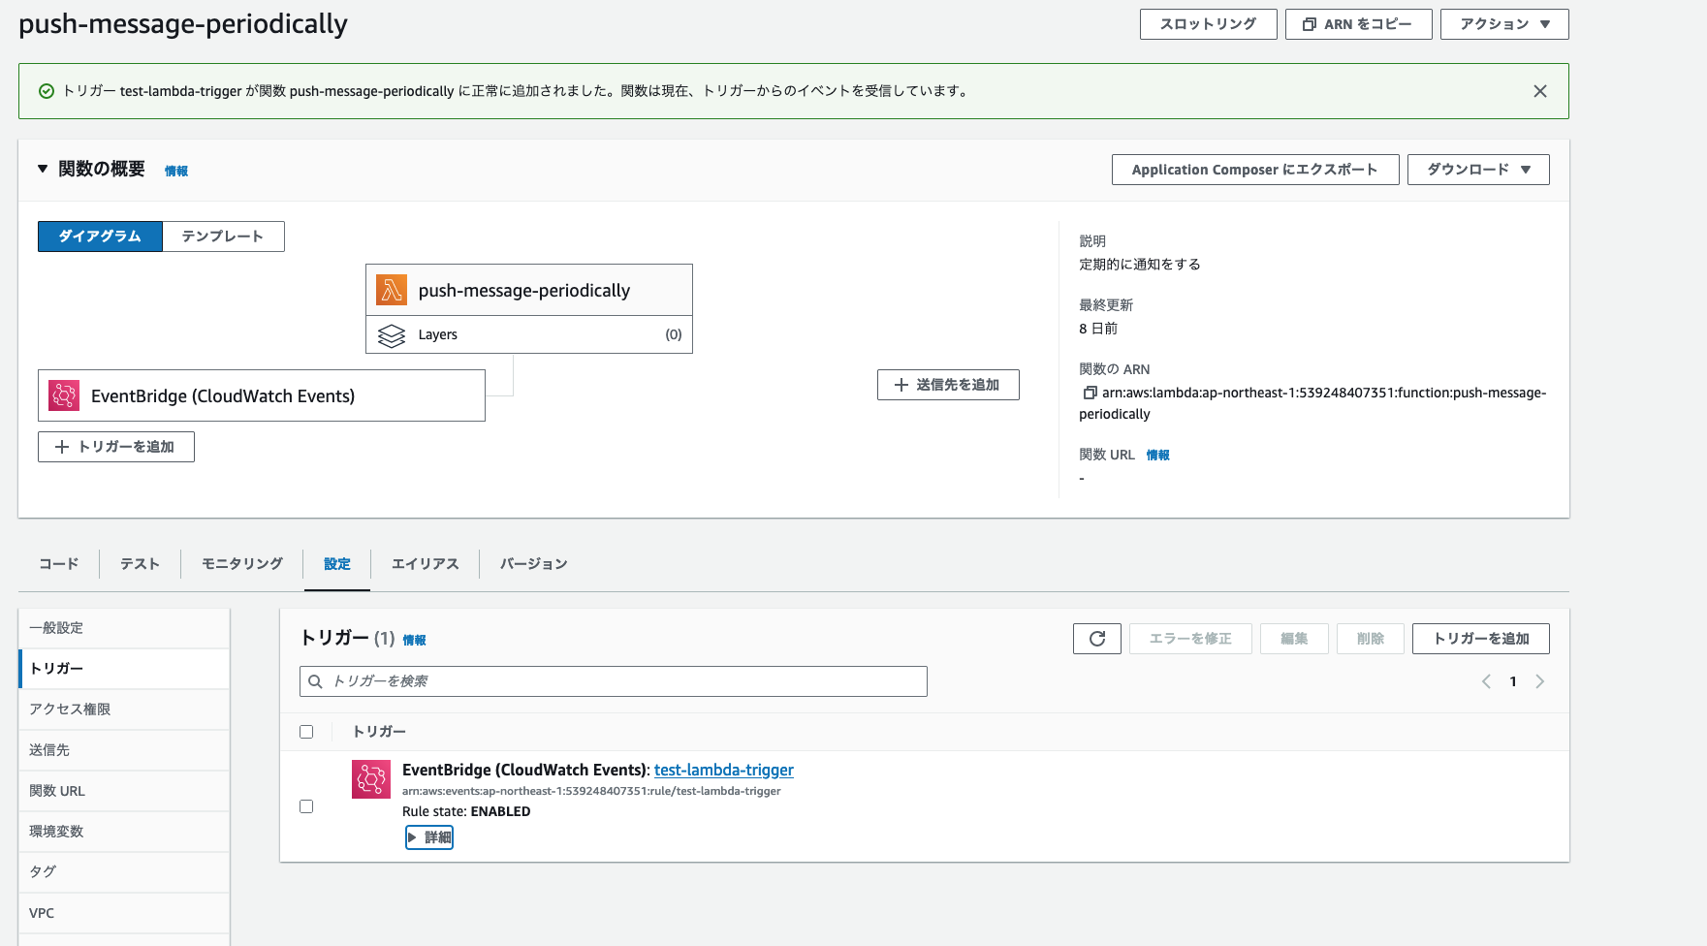This screenshot has width=1707, height=946.
Task: Click トリガーを追加 below the diagram
Action: point(116,447)
